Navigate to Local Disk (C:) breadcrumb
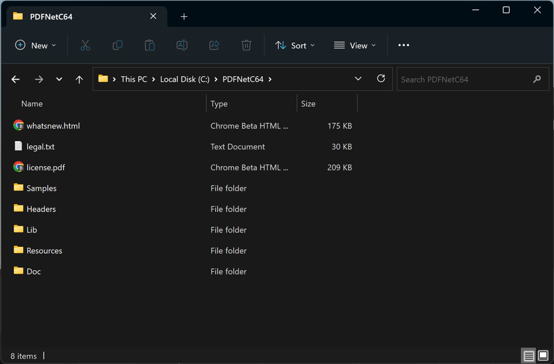This screenshot has height=364, width=554. tap(185, 79)
